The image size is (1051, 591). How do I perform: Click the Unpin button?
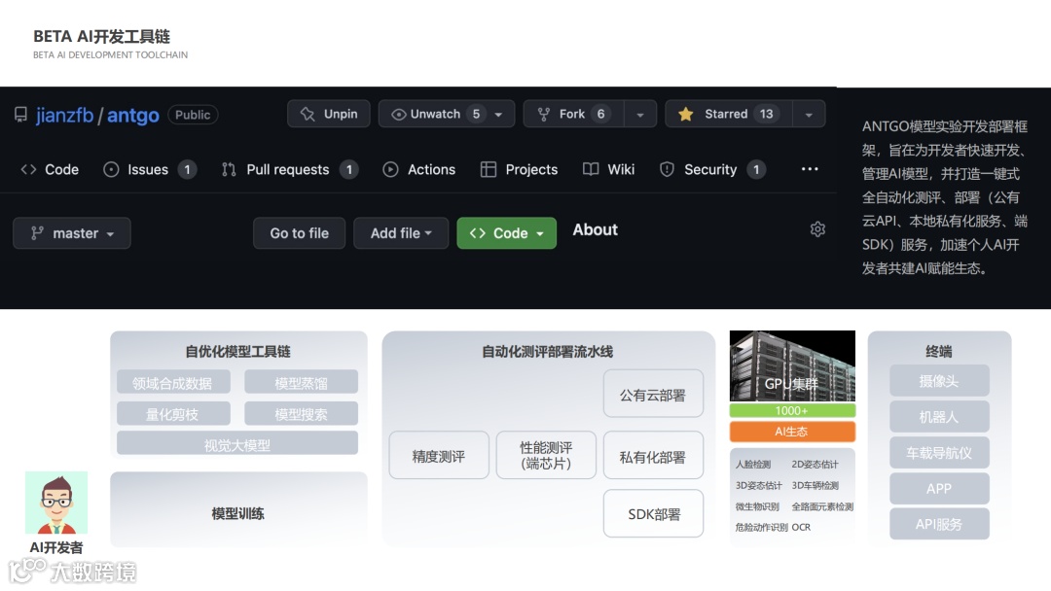329,114
